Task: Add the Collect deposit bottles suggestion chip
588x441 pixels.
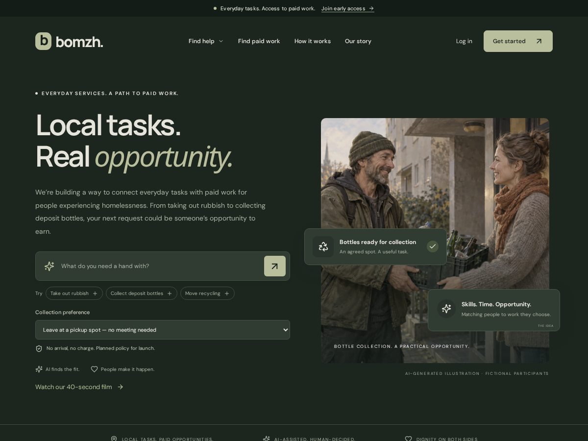Action: click(x=142, y=294)
